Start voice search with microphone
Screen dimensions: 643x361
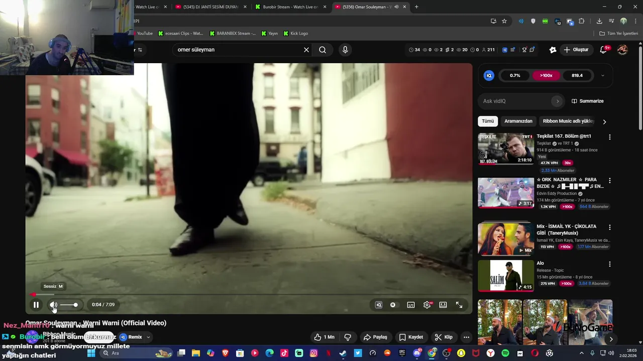click(x=345, y=50)
